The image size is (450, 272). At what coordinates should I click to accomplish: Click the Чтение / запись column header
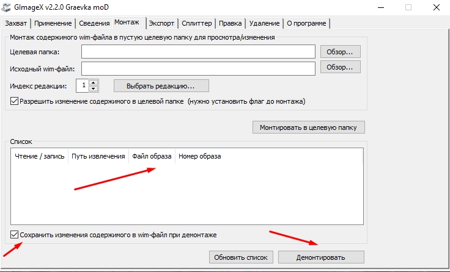click(40, 156)
